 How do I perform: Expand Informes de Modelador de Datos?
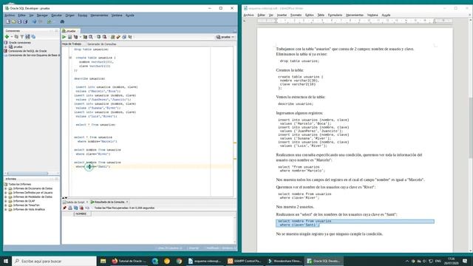pos(6,197)
